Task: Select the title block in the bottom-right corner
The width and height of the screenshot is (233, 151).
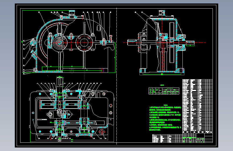Action: (x=198, y=138)
